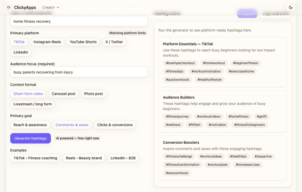
Task: Click the #quickworkouts hashtag
Action: coord(177,79)
